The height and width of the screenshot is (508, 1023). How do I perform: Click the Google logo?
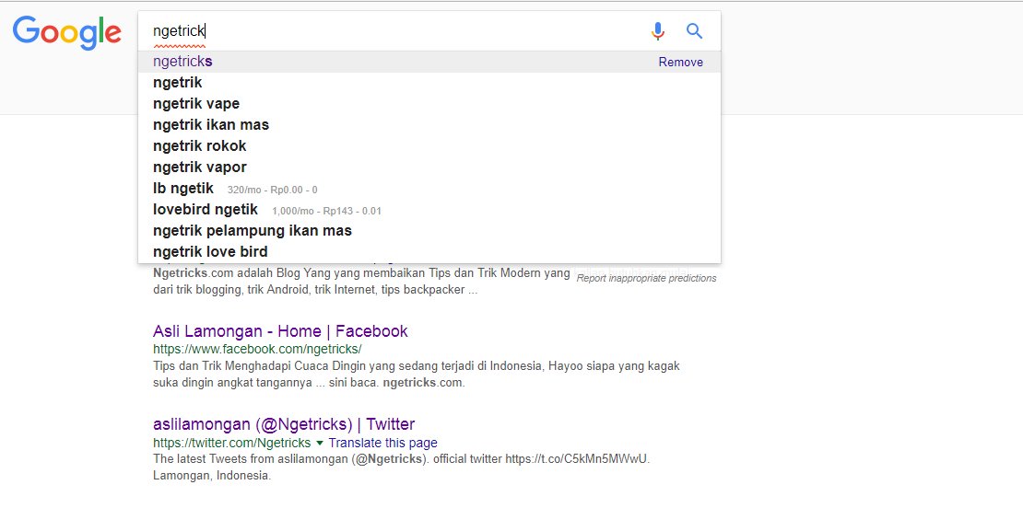tap(66, 32)
